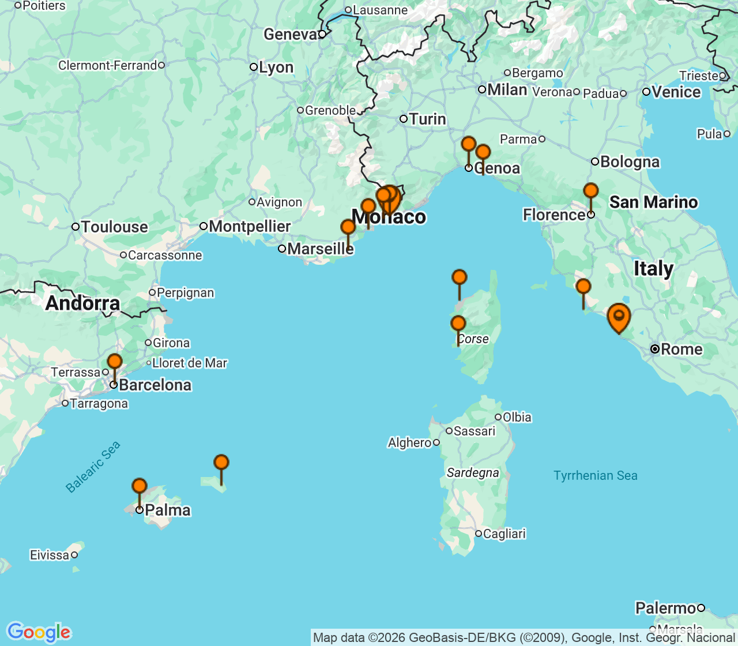Viewport: 738px width, 646px height.
Task: Select the Perpignan city label
Action: point(186,293)
